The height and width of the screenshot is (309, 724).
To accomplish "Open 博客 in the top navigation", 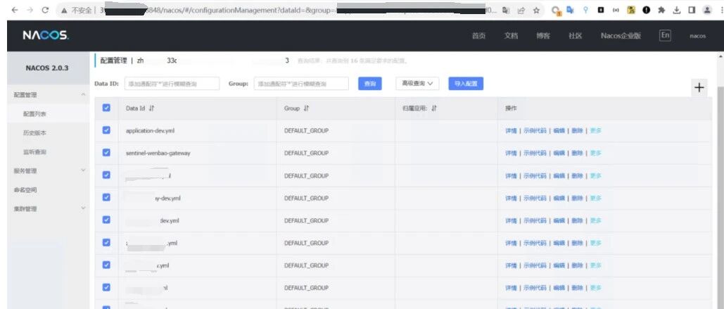I will (543, 36).
